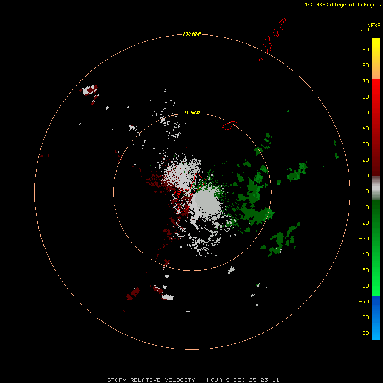Click the -40 value on the velocity scale
The width and height of the screenshot is (383, 383).
(x=364, y=254)
